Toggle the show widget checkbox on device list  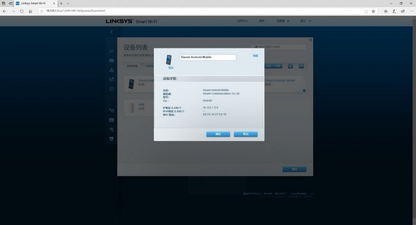coord(256,47)
